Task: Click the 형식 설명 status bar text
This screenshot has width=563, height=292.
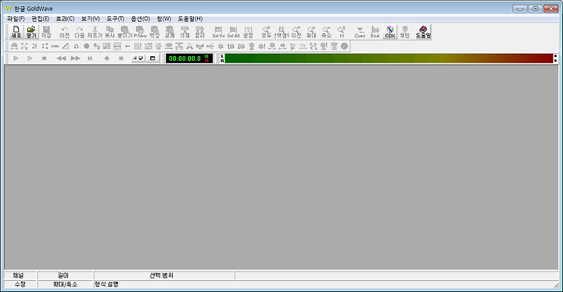Action: 106,284
